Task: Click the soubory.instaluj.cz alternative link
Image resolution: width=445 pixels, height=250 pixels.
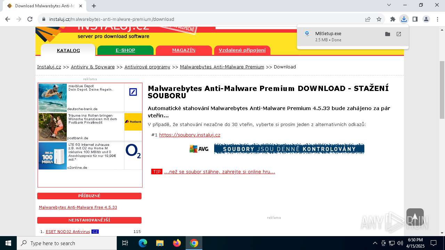Action: (x=189, y=135)
